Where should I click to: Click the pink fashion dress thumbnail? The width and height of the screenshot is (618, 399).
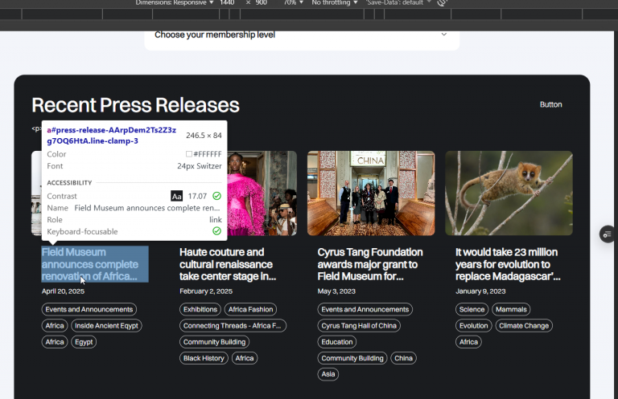pyautogui.click(x=262, y=193)
